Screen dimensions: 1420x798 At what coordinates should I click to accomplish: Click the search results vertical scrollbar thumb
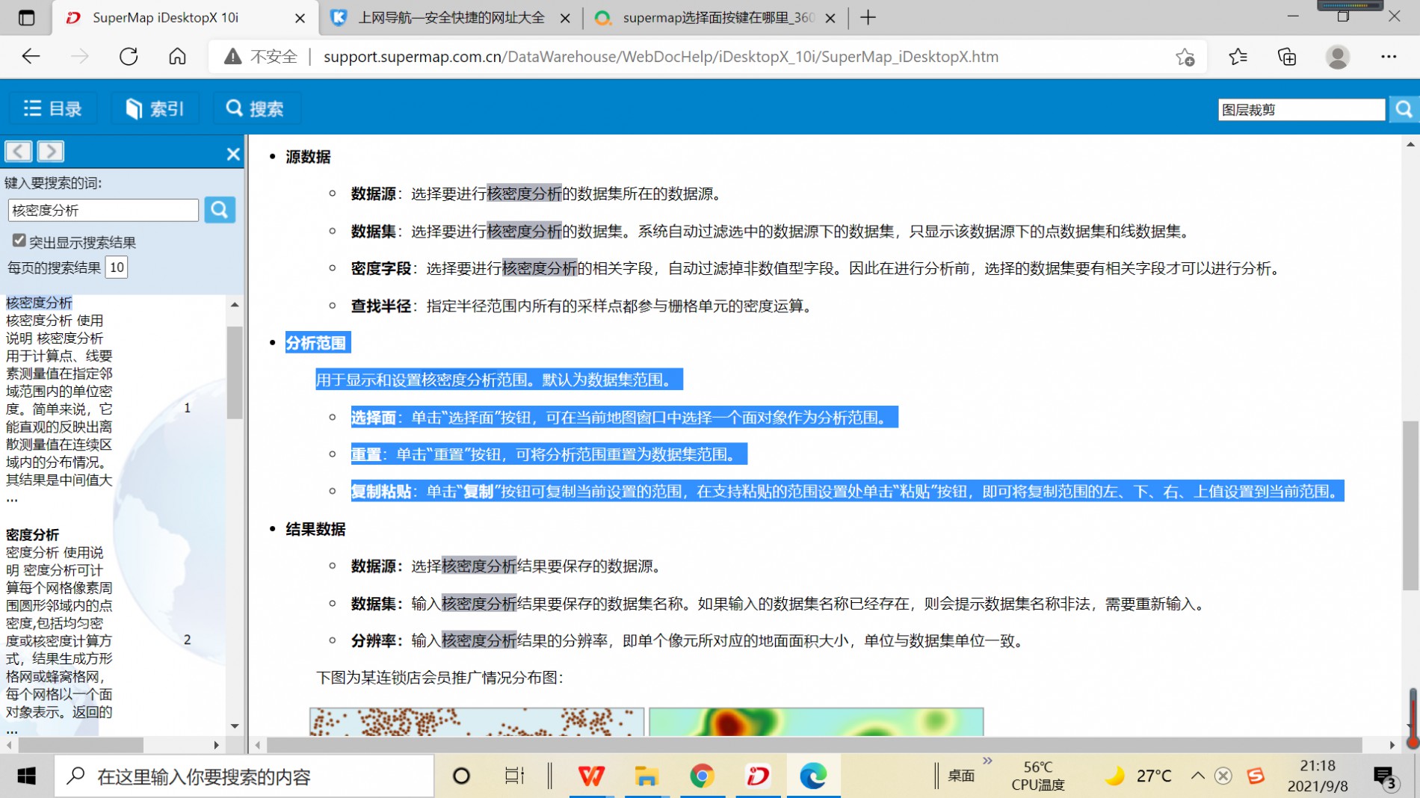click(x=235, y=371)
